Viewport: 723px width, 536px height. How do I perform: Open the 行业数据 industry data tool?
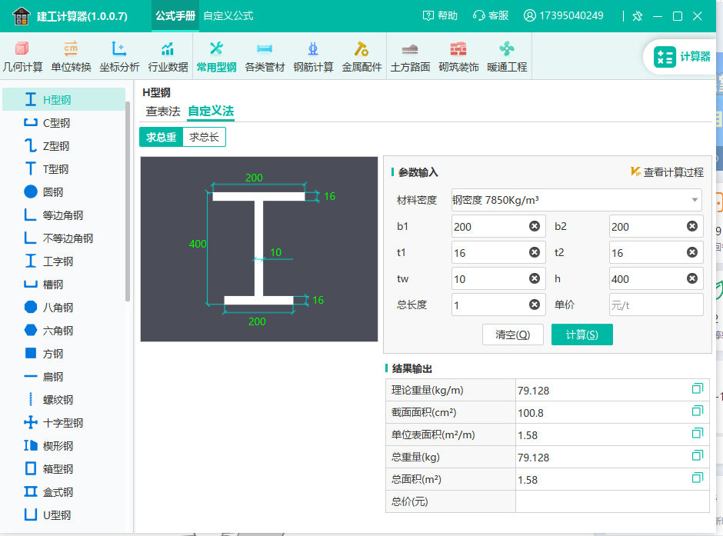[x=168, y=56]
